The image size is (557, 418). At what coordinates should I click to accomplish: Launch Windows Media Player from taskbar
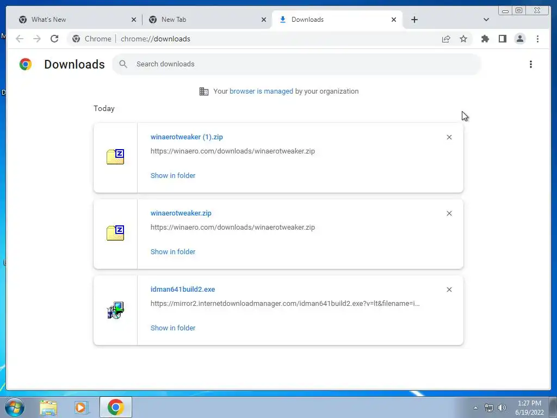click(82, 408)
